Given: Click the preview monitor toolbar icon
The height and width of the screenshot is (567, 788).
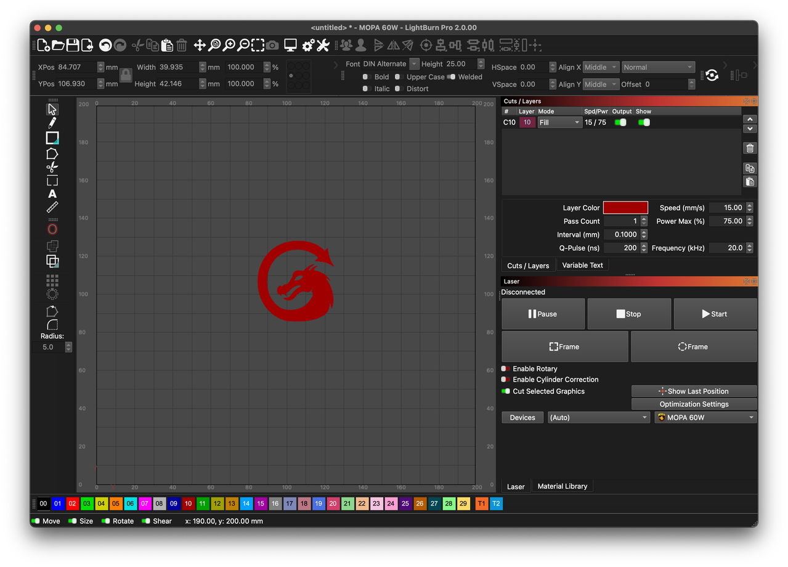Looking at the screenshot, I should [x=290, y=45].
